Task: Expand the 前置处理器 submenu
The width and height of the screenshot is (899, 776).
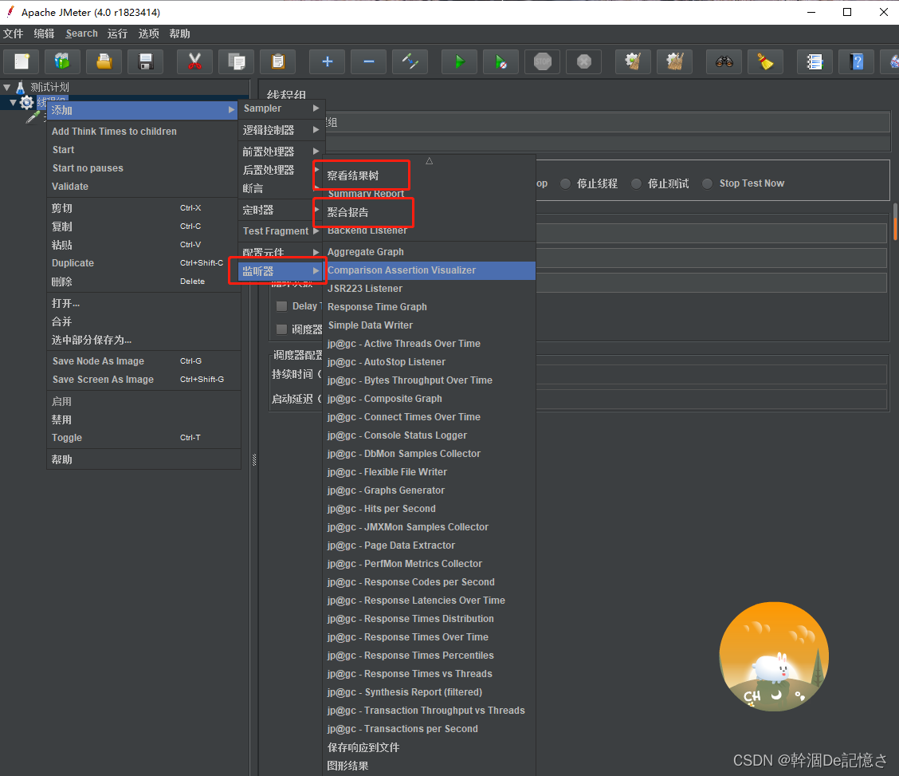Action: point(281,152)
